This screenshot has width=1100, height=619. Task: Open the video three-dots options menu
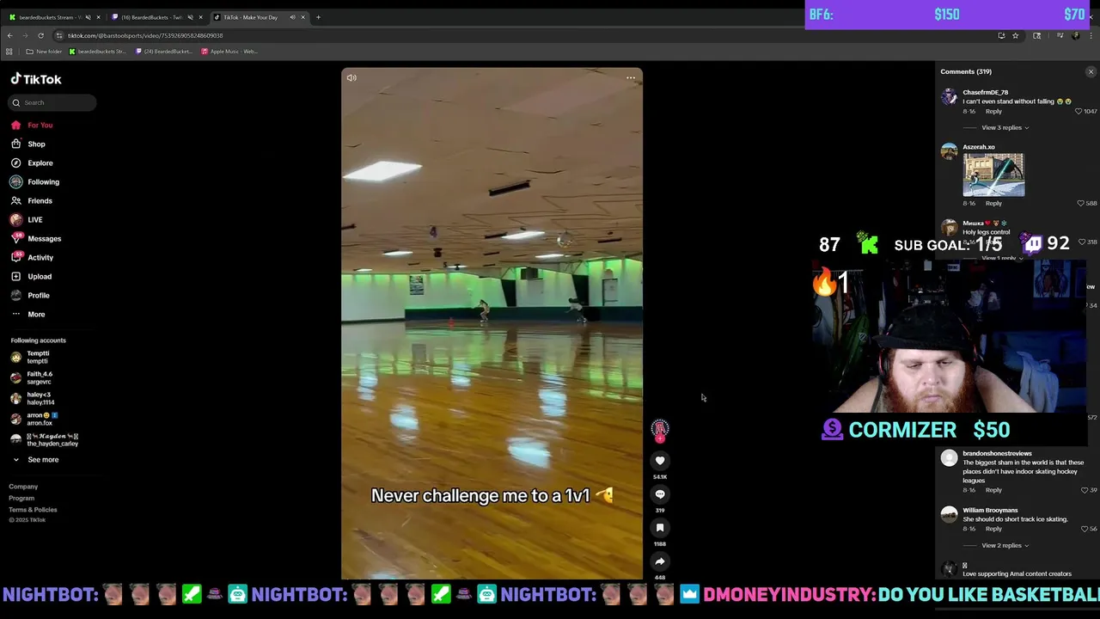[x=631, y=77]
